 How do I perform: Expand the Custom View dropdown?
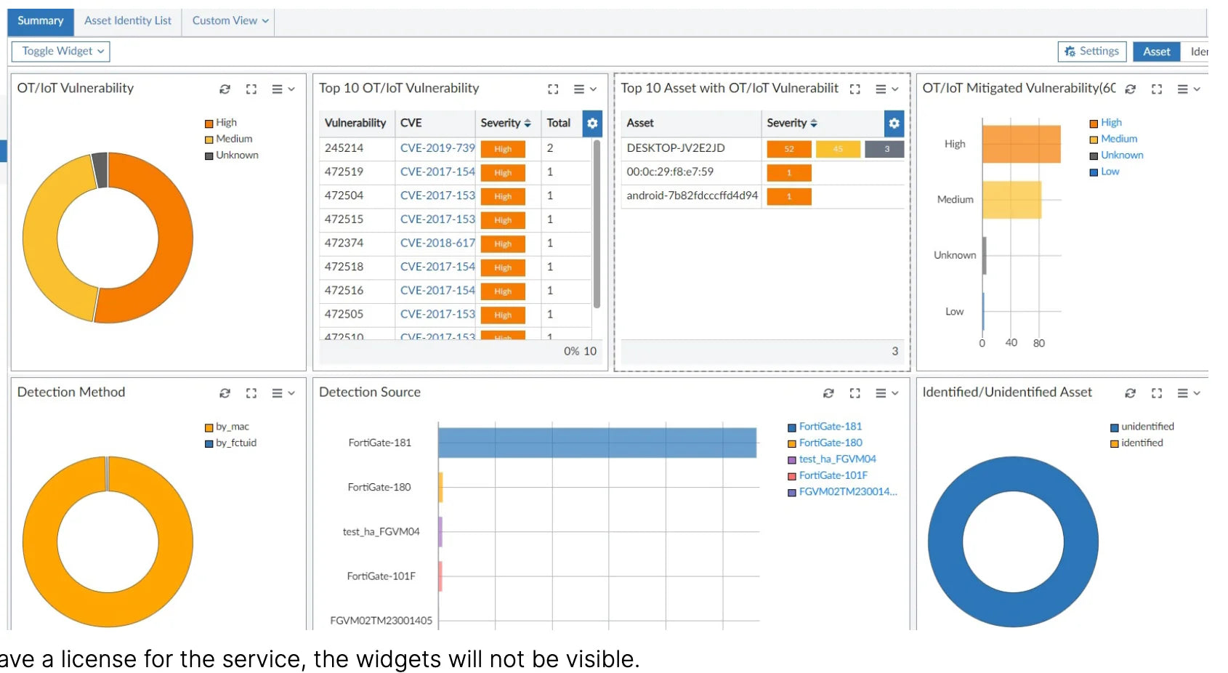pos(230,21)
